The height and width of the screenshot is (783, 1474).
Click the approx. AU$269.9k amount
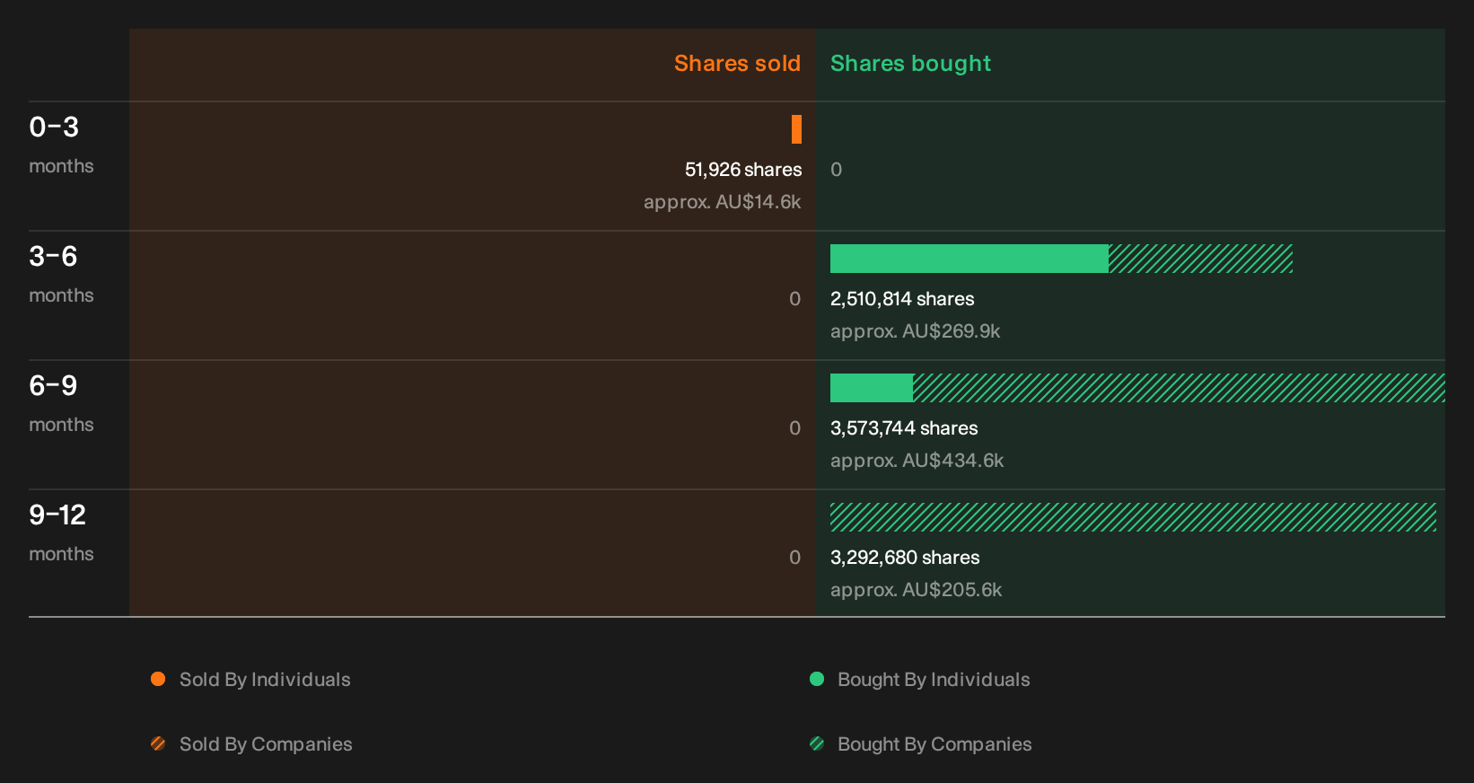pyautogui.click(x=915, y=331)
